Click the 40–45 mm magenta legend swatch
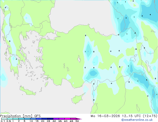 point(68,119)
